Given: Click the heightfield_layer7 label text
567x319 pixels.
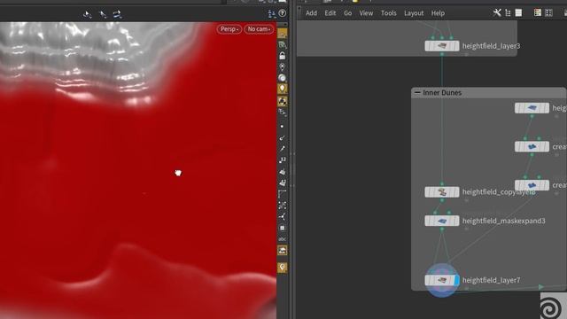Looking at the screenshot, I should [x=491, y=280].
